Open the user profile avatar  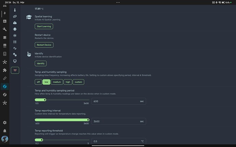pyautogui.click(x=5, y=139)
